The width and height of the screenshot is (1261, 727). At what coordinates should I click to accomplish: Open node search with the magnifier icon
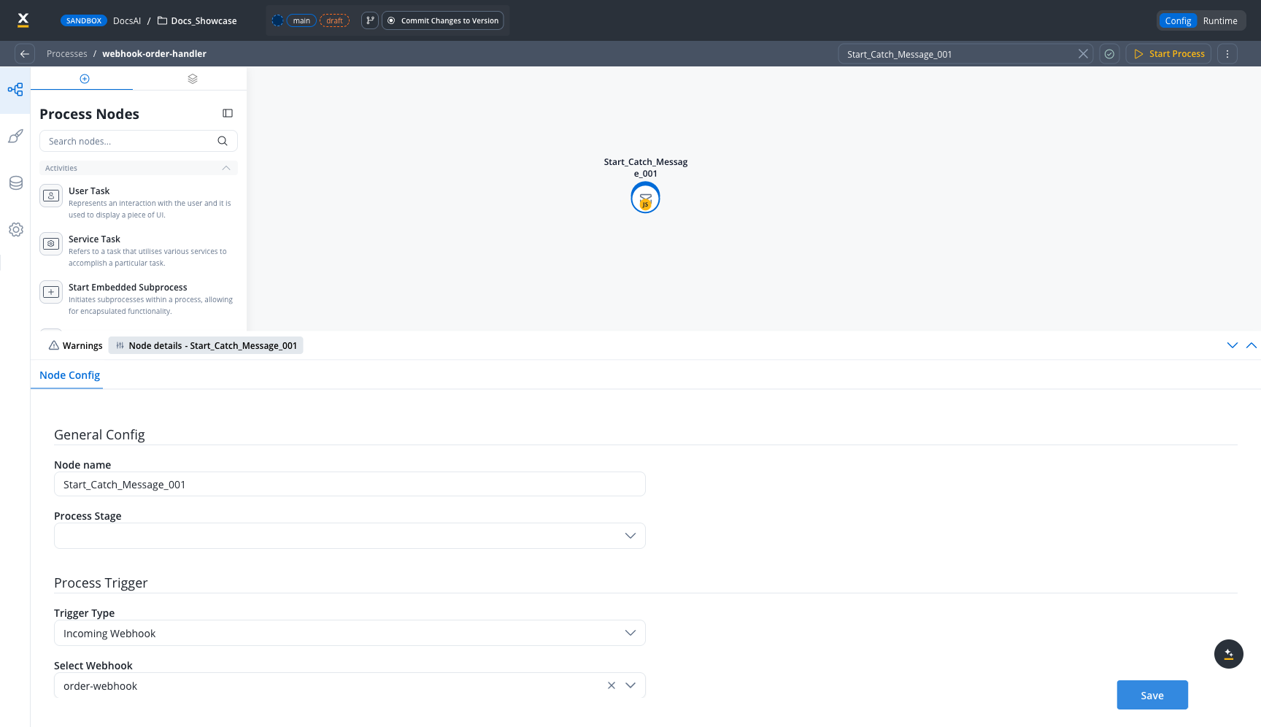point(223,141)
